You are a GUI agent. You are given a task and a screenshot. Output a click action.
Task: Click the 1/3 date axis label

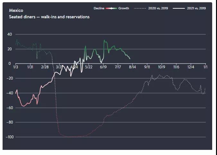point(15,67)
